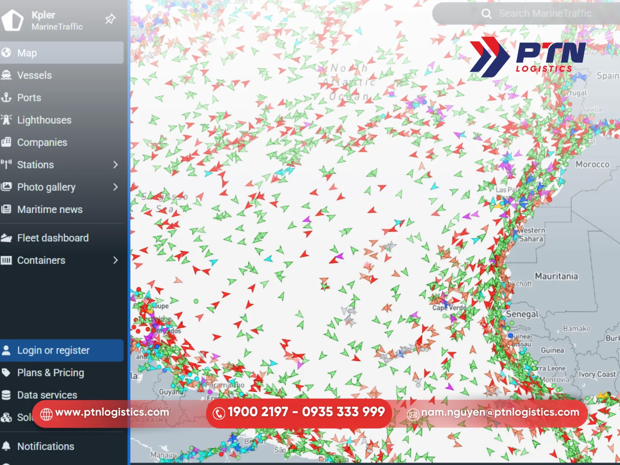The width and height of the screenshot is (620, 465).
Task: Open the Vessels panel in the sidebar
Action: coord(34,75)
